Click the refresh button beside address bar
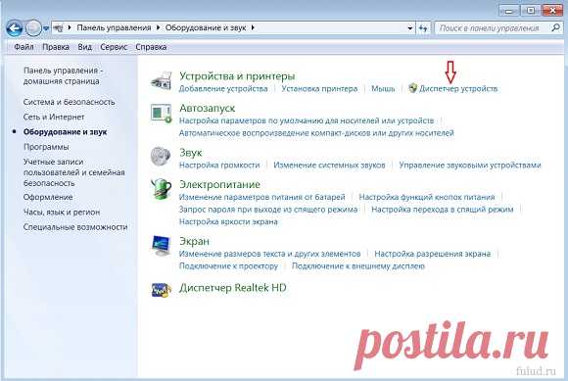Viewport: 568px width, 381px height. [x=423, y=27]
